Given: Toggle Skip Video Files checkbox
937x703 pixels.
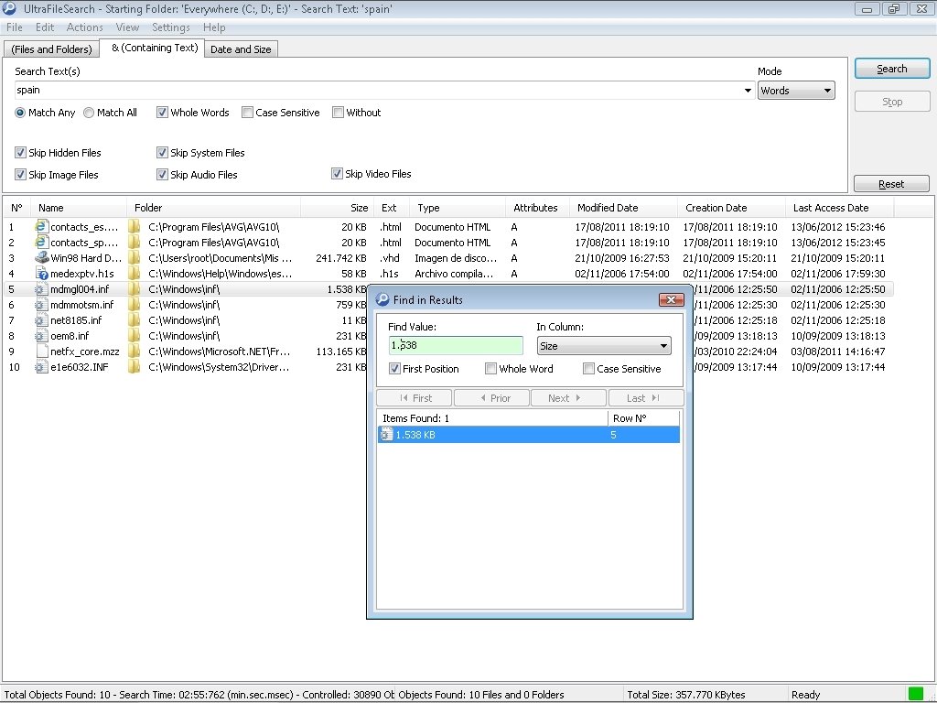Looking at the screenshot, I should click(x=337, y=174).
